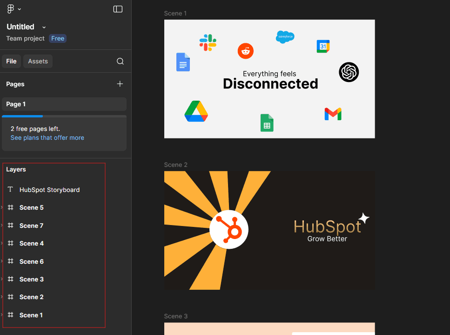This screenshot has height=335, width=450.
Task: Click the frame icon beside Scene 1
Action: point(10,315)
